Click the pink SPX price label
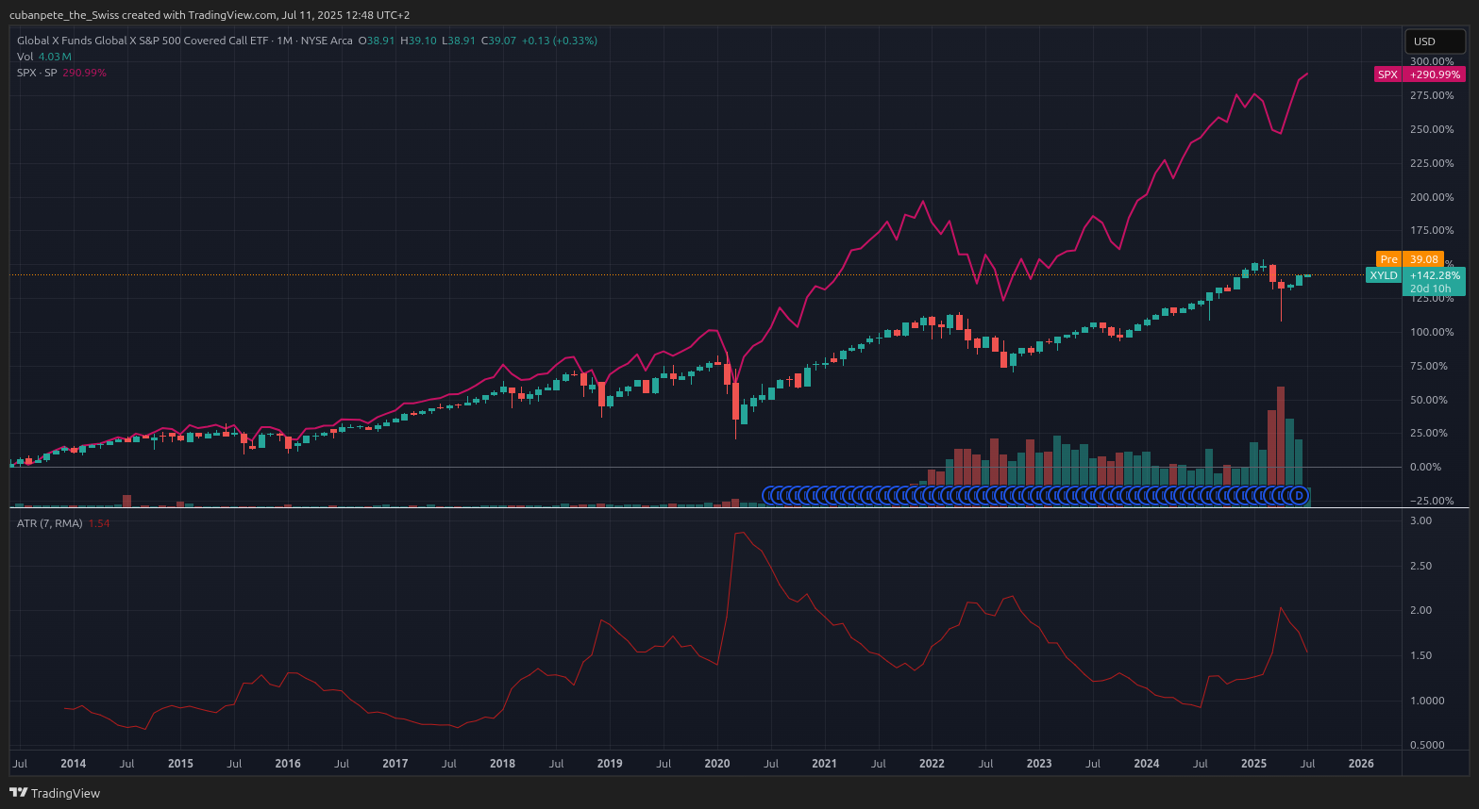 pyautogui.click(x=1387, y=74)
